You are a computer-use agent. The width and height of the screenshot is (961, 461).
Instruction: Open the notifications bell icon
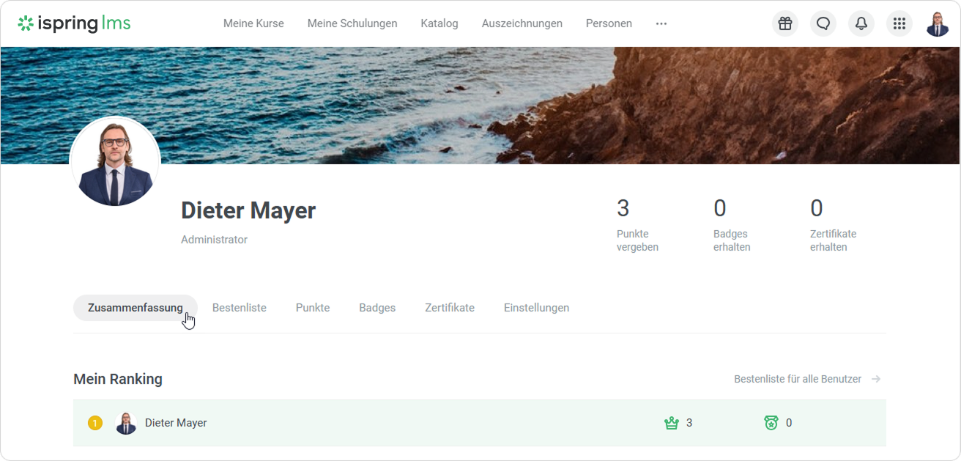[861, 23]
